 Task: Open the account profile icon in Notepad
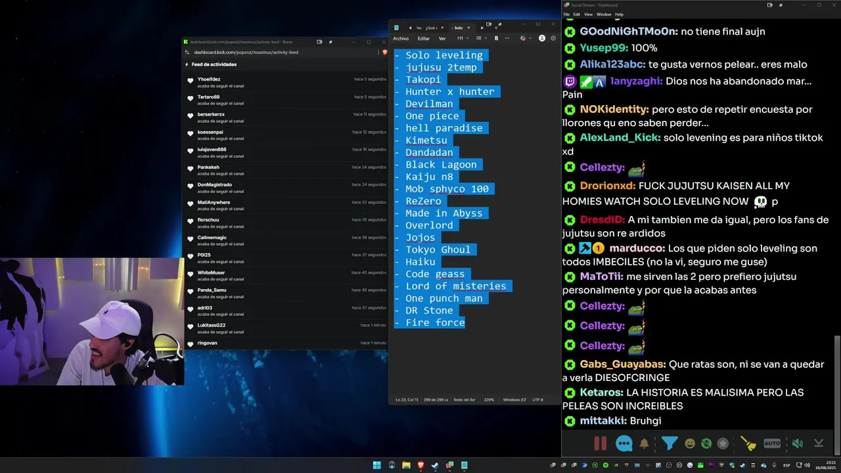[542, 38]
